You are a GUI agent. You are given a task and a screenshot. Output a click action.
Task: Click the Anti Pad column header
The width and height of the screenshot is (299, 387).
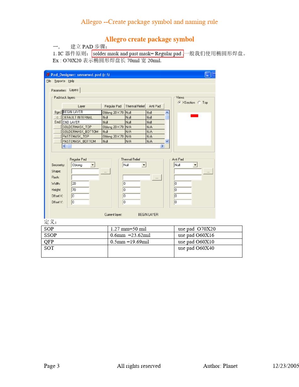[x=155, y=106]
